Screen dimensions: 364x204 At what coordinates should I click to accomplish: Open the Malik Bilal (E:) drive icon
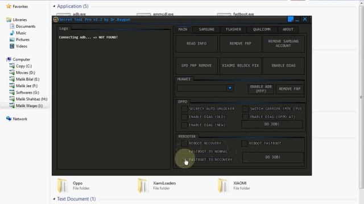[12, 79]
